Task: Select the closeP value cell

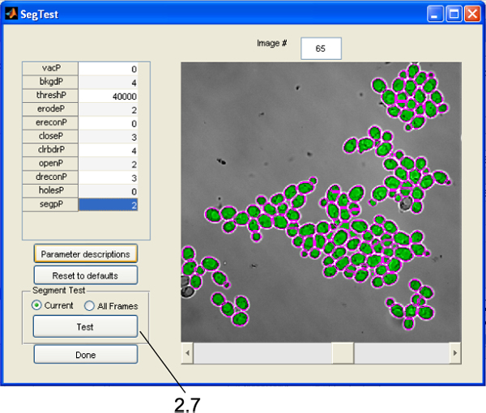Action: (x=108, y=137)
